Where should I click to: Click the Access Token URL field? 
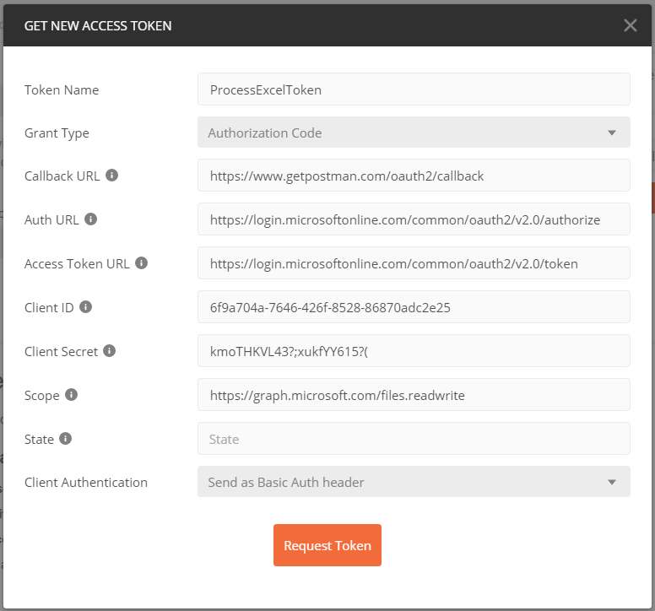point(414,263)
